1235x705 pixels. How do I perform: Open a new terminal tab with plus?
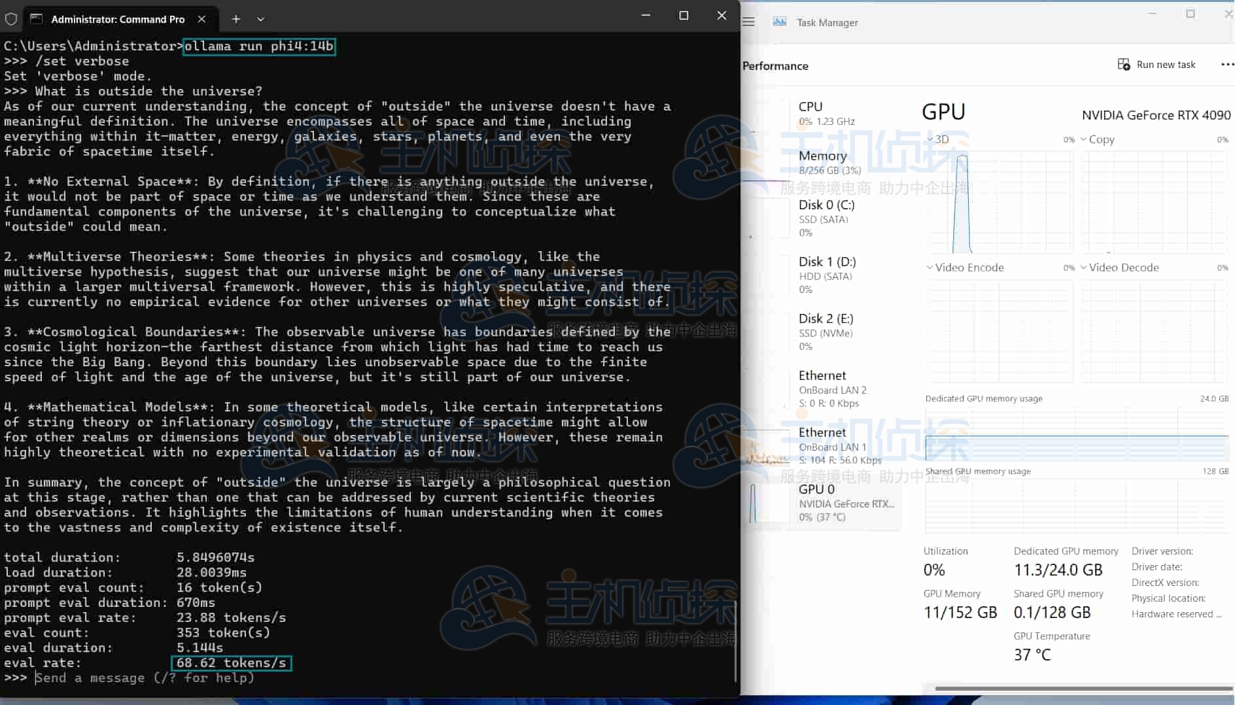pos(236,19)
